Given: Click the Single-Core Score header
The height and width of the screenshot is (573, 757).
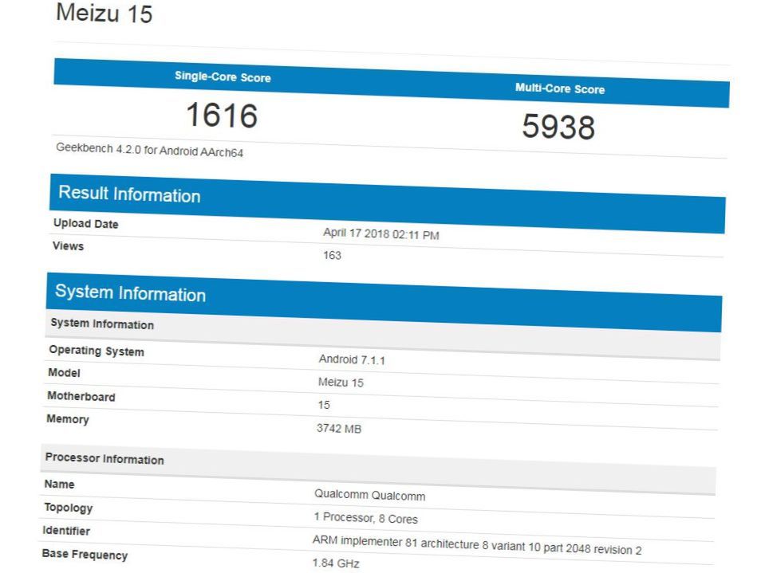Looking at the screenshot, I should [x=223, y=77].
